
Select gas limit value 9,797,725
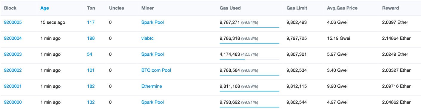click(x=297, y=38)
